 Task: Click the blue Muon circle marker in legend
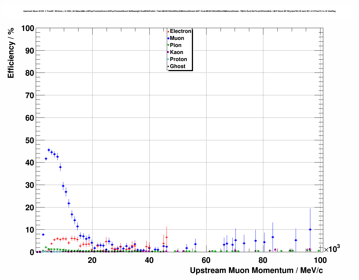pos(168,38)
